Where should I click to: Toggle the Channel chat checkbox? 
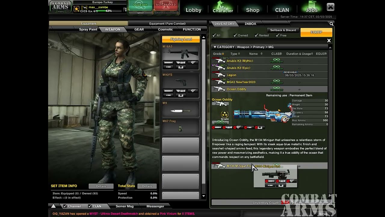[x=65, y=206]
